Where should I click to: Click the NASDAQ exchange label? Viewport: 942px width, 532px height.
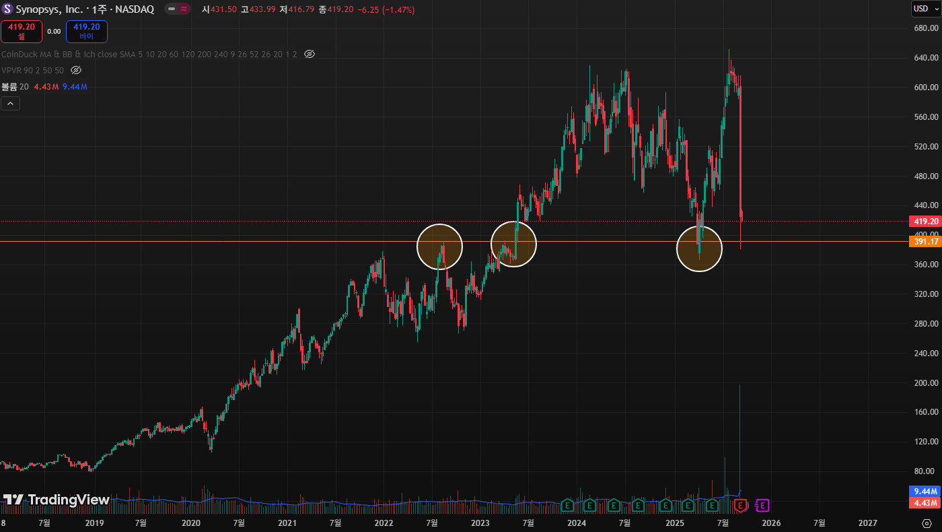coord(135,9)
